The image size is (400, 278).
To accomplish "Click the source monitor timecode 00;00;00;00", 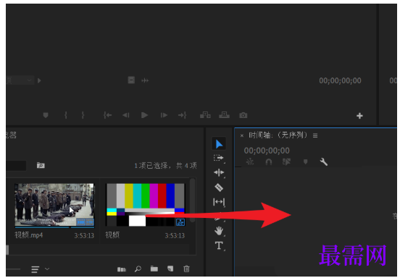I will (340, 81).
